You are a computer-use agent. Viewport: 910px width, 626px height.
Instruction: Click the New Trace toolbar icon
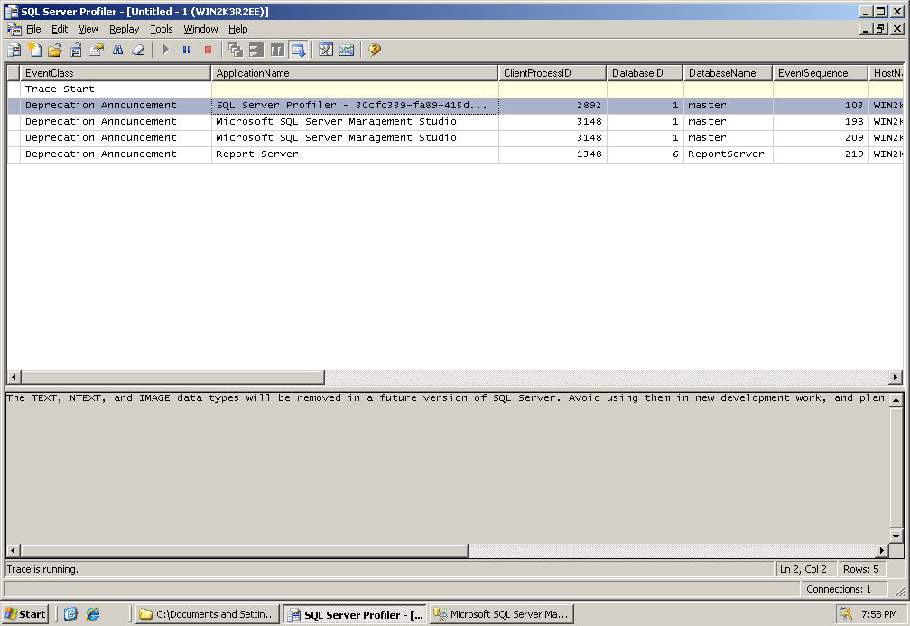coord(14,50)
